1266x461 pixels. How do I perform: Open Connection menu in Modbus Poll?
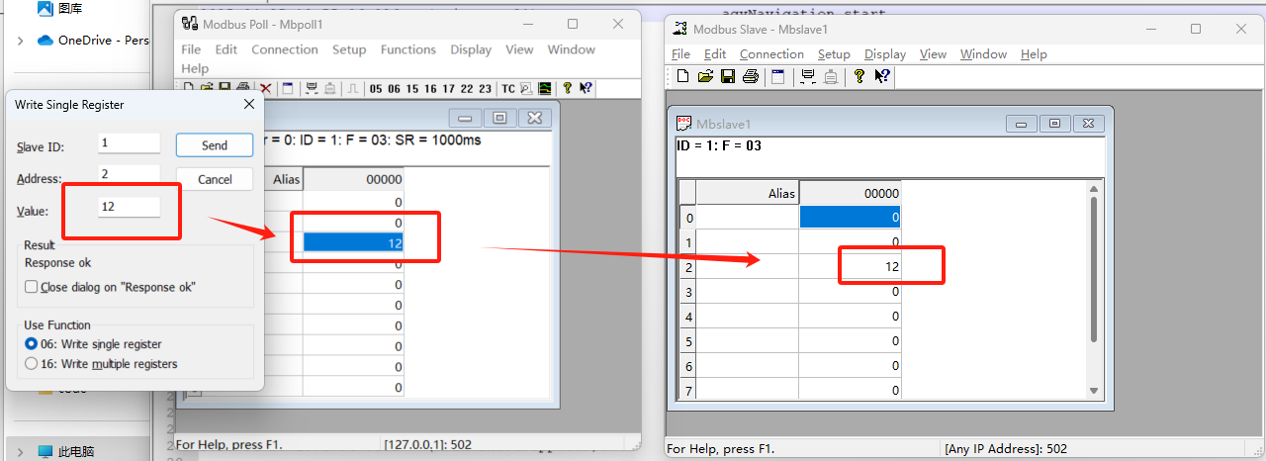pos(285,49)
